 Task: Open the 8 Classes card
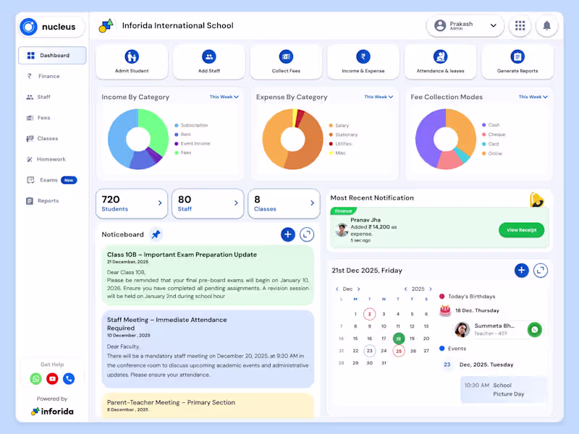[x=284, y=204]
